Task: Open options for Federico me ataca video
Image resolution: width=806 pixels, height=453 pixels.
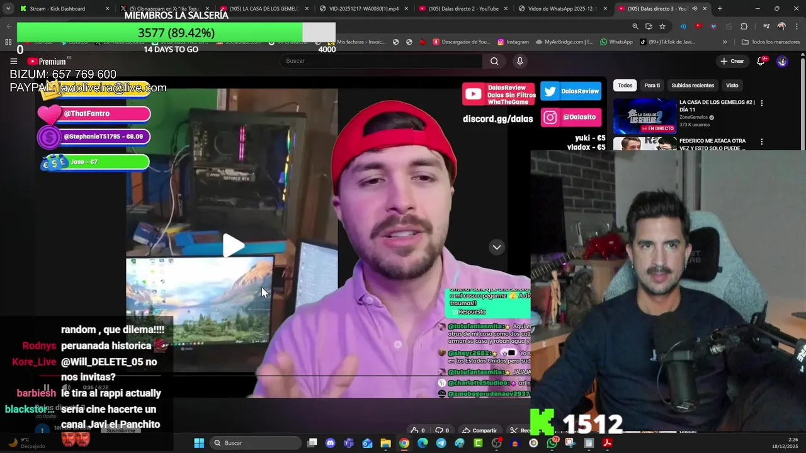Action: click(x=761, y=142)
